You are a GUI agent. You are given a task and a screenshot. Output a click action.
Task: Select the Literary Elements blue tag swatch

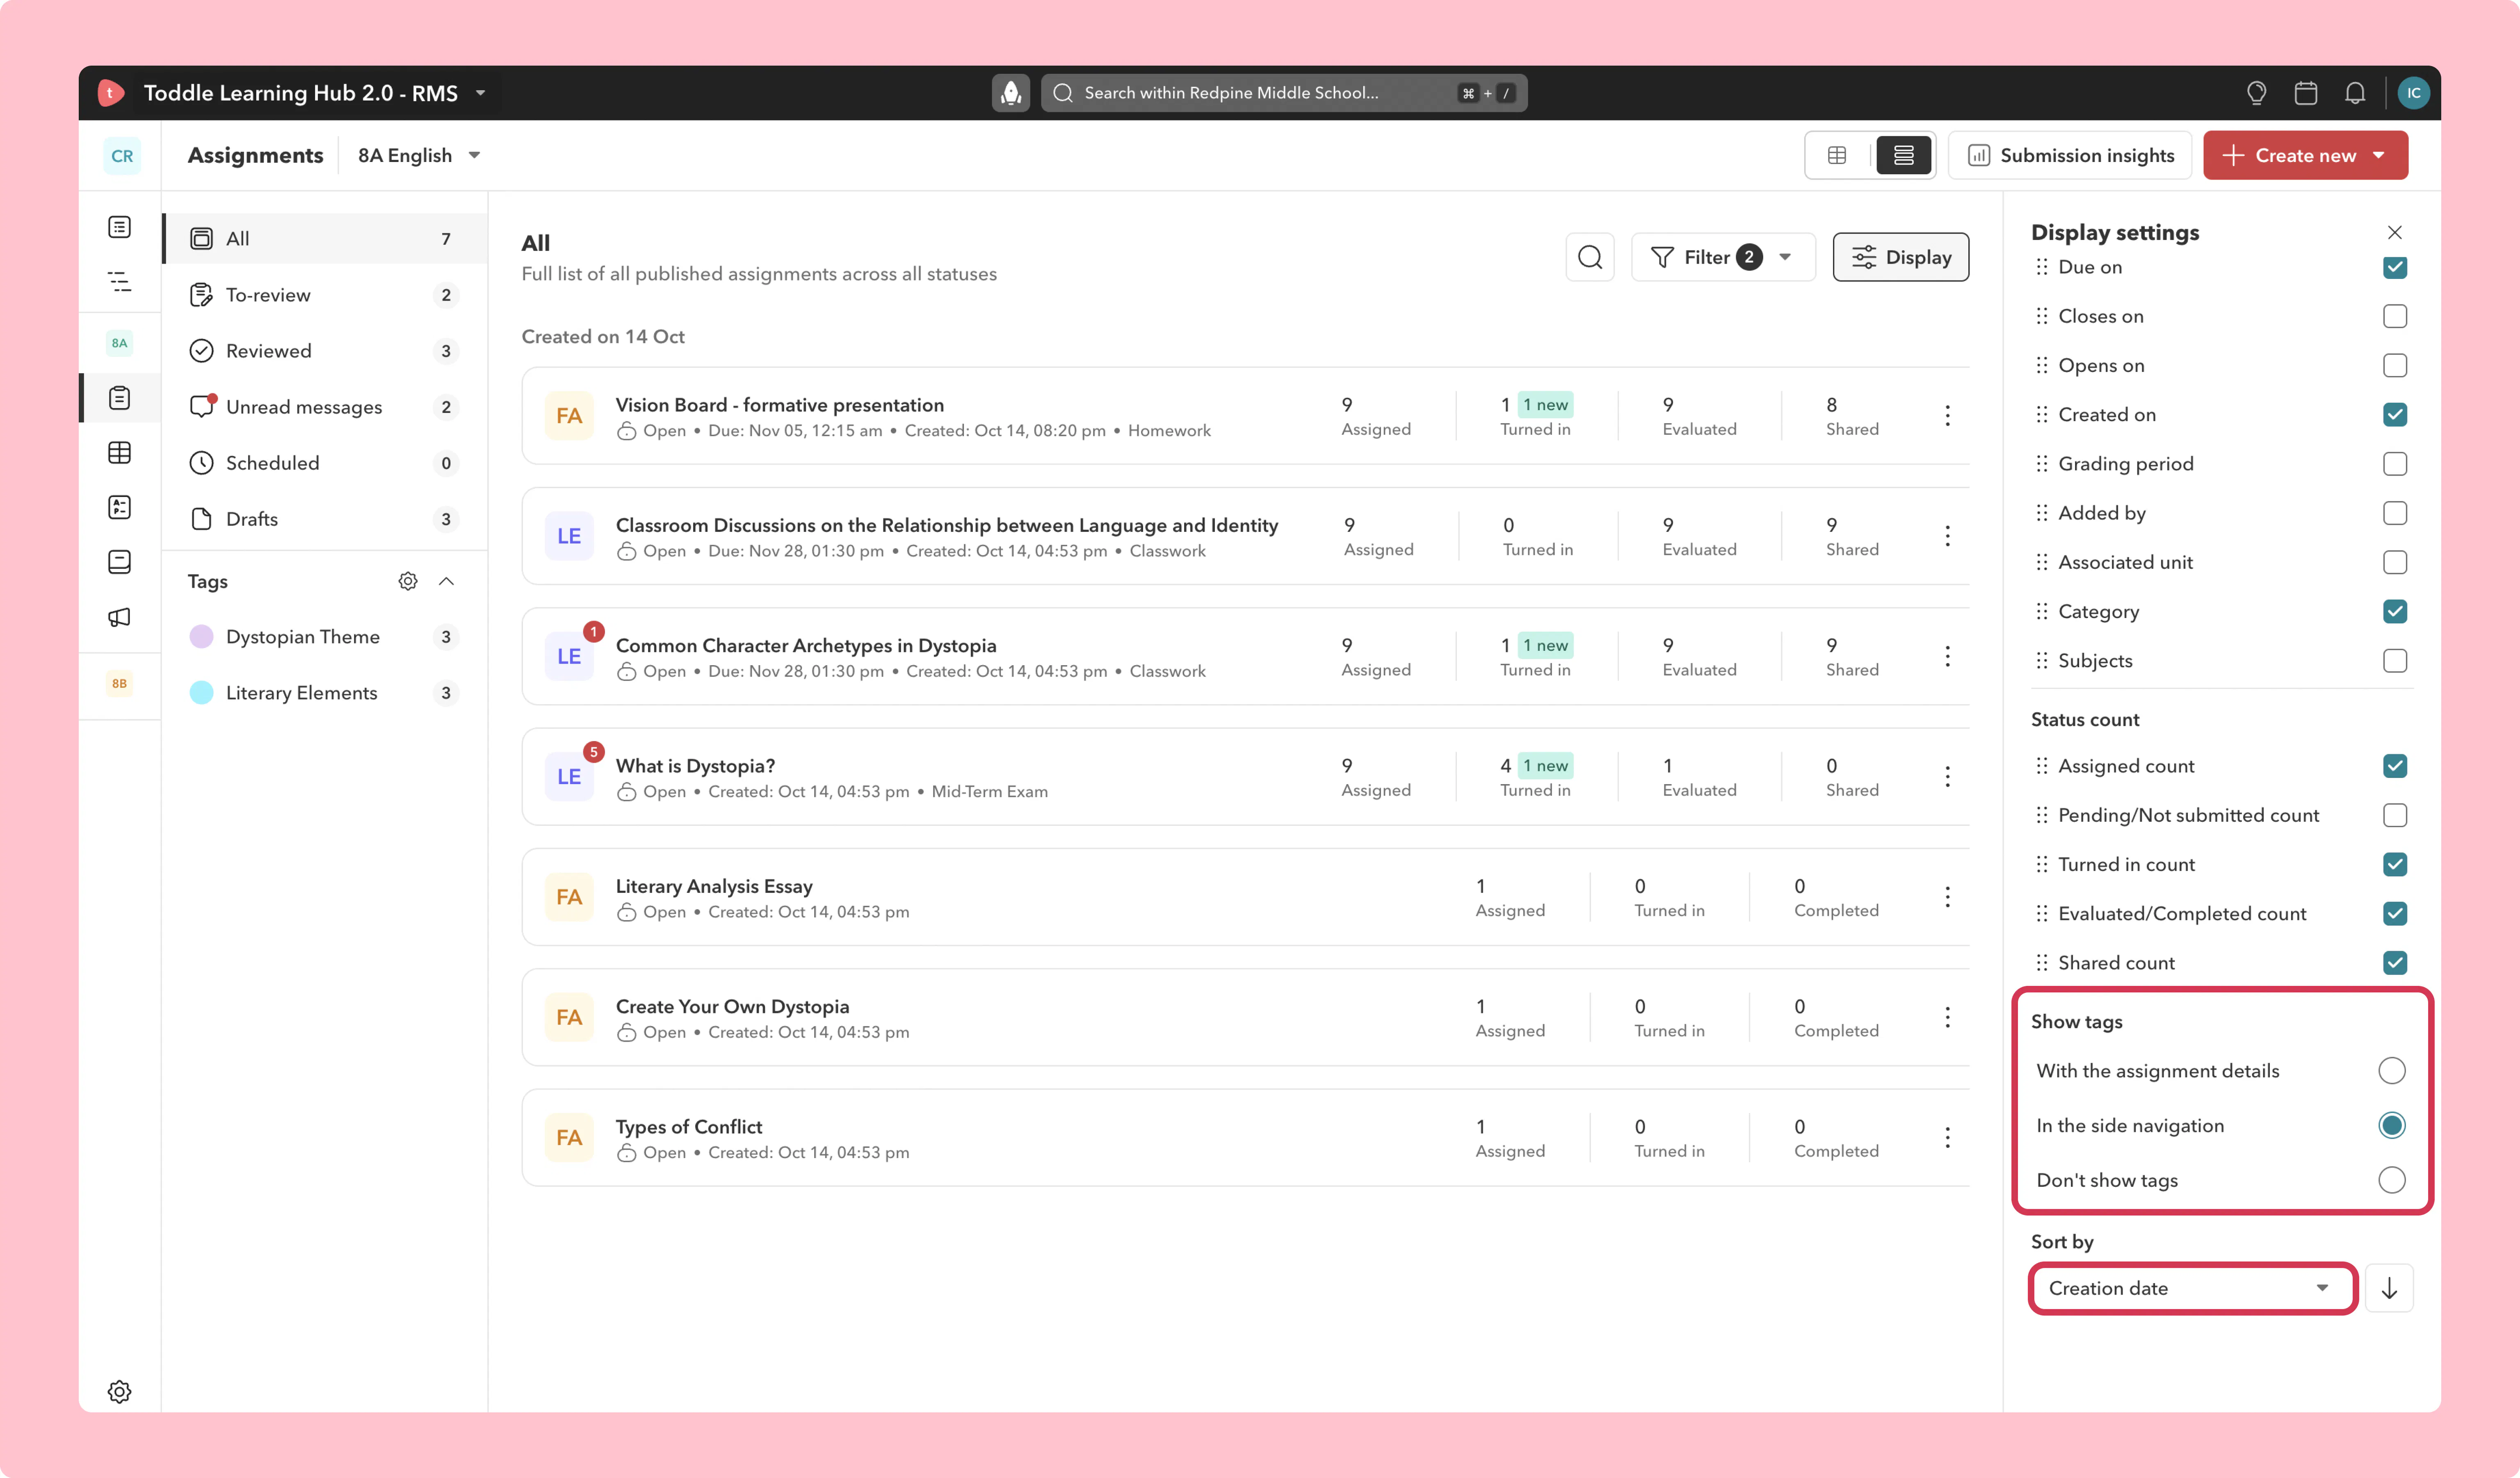click(x=201, y=693)
